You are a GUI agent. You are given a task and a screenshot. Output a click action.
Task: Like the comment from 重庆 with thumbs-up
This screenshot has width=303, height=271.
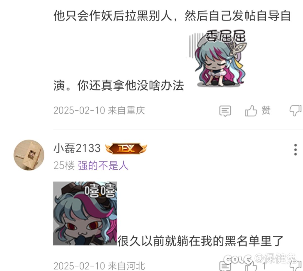click(x=251, y=111)
